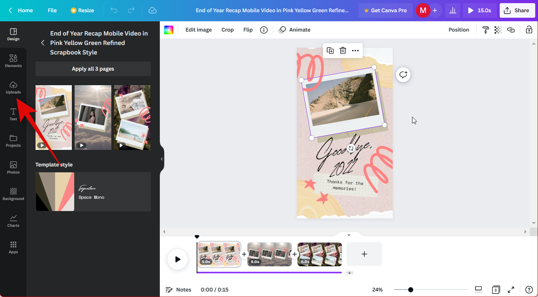Open the Apps sidebar panel
Image resolution: width=538 pixels, height=297 pixels.
(13, 247)
